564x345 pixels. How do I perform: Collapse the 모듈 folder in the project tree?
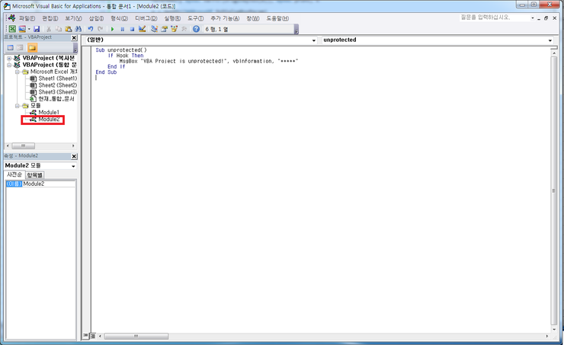[18, 106]
